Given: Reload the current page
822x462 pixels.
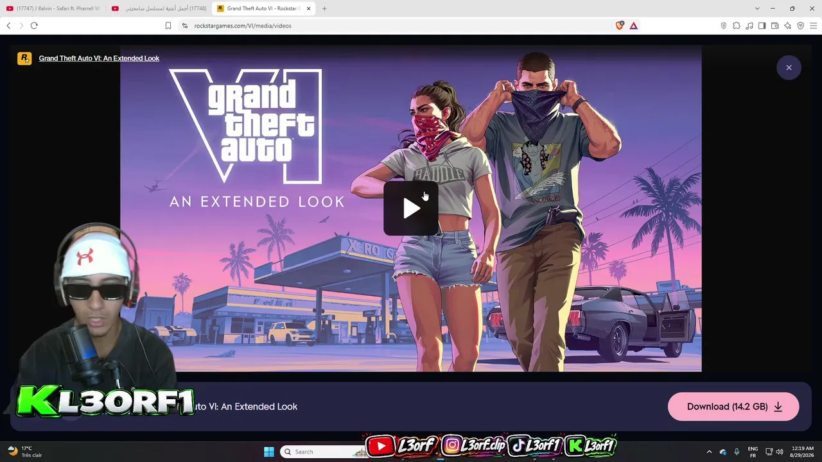Looking at the screenshot, I should [34, 26].
